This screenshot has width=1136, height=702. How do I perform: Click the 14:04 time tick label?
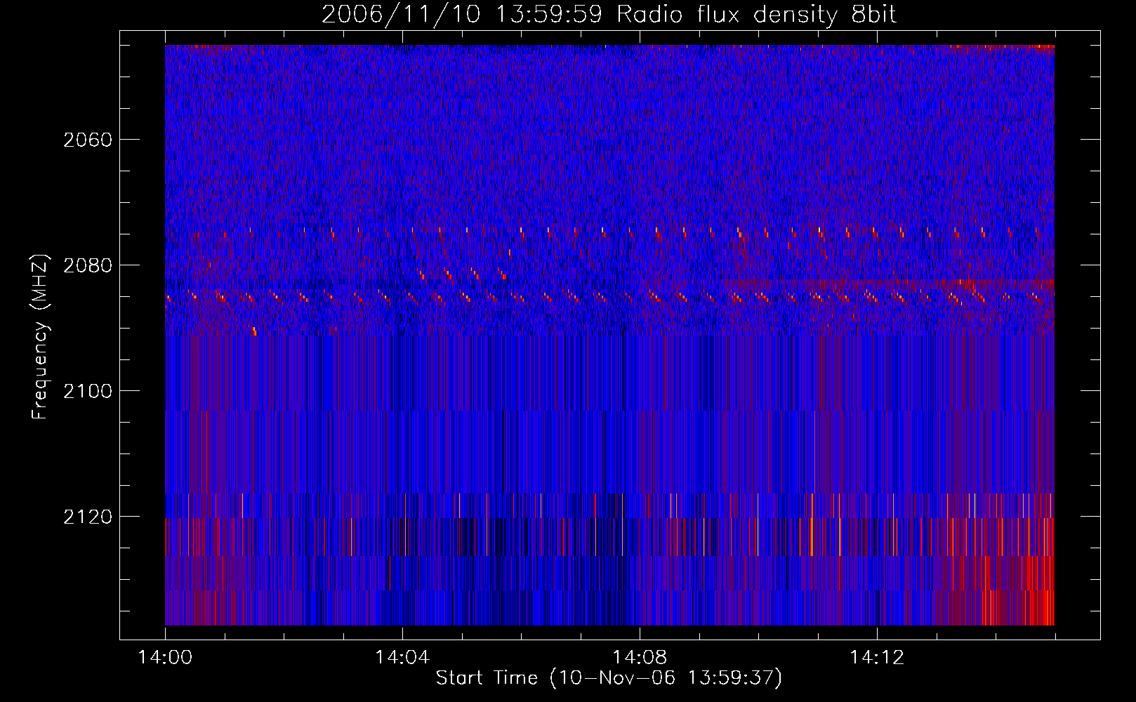pyautogui.click(x=402, y=657)
